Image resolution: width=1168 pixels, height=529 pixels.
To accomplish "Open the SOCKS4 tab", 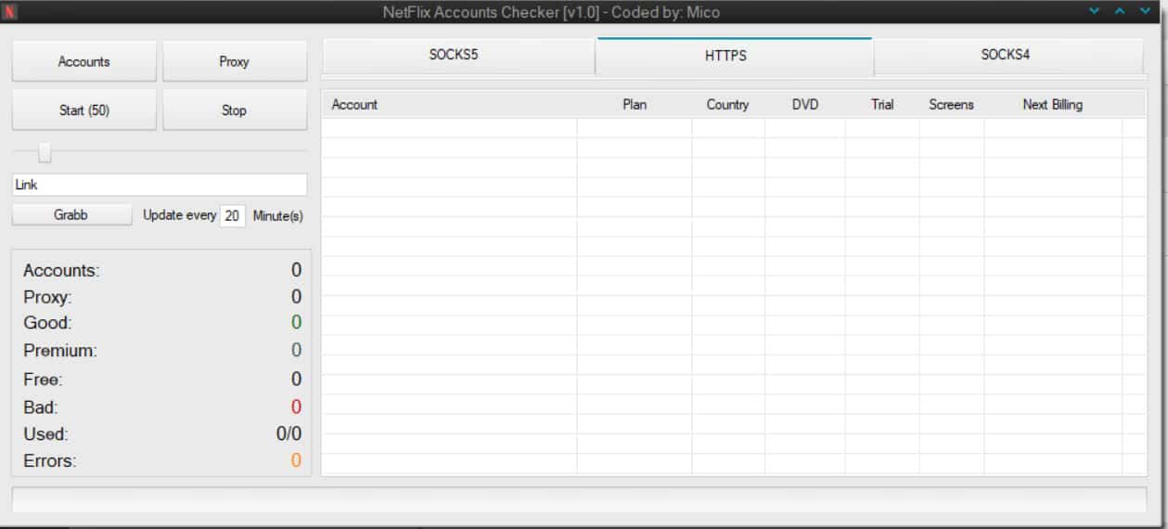I will 1007,55.
